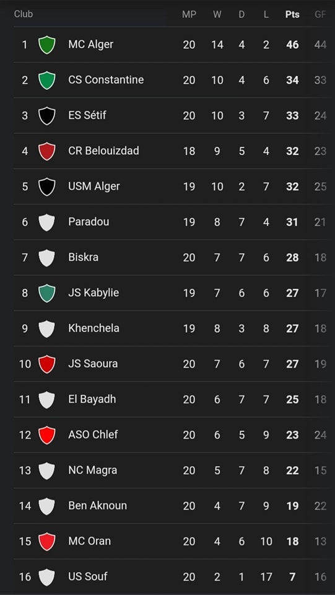Screen dimensions: 335x595
Task: Click the ES Sétif black shield crest
Action: [47, 116]
